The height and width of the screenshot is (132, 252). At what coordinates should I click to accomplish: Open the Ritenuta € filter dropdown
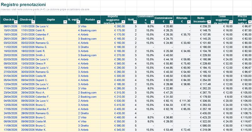point(189,22)
